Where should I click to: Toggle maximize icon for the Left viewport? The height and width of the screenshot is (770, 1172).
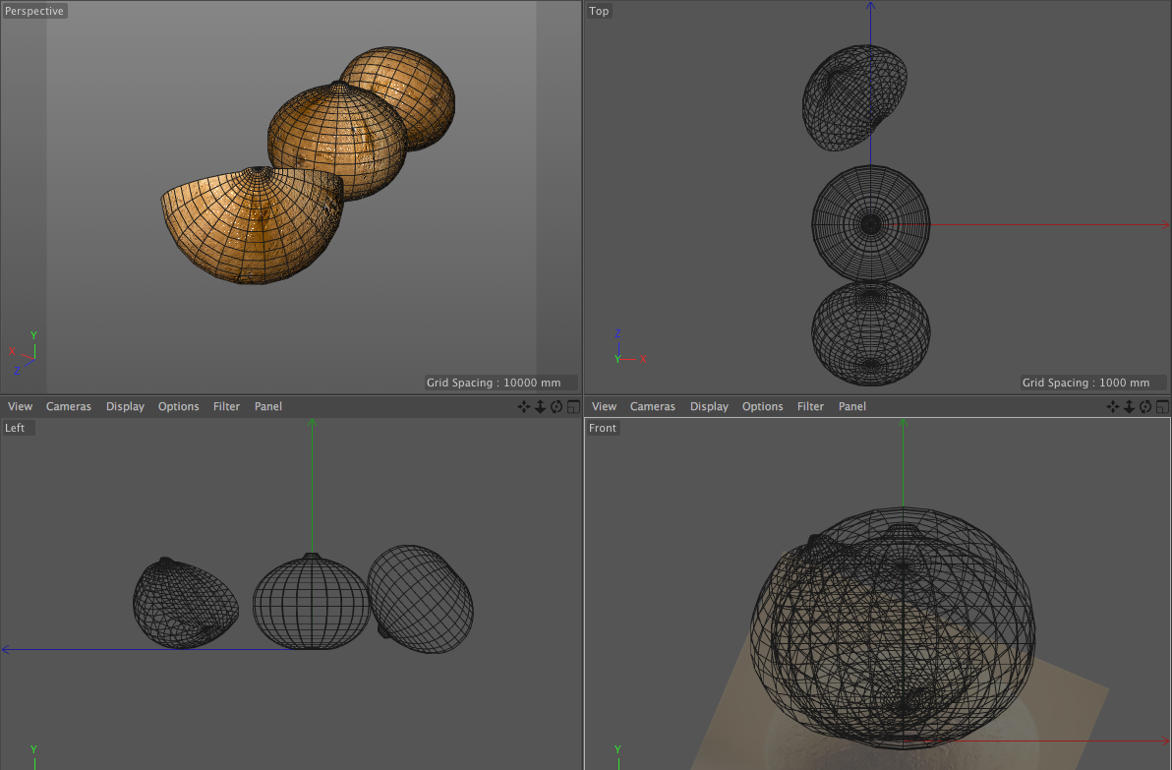pos(573,406)
